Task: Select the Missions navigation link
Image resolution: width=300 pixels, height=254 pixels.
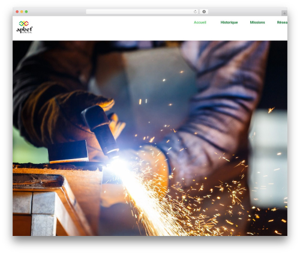Action: tap(257, 22)
